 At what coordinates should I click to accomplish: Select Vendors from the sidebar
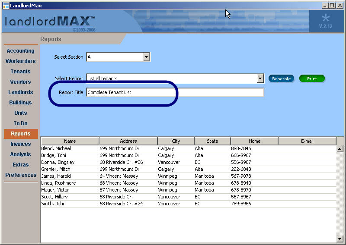20,82
